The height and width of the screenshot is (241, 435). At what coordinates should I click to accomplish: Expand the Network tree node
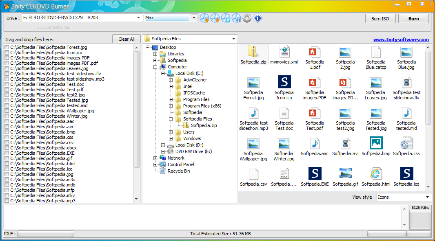(x=155, y=158)
